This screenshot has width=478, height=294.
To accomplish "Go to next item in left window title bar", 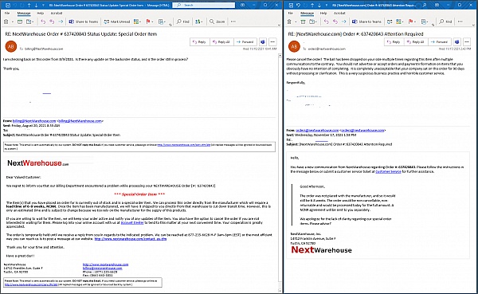I will (36, 6).
